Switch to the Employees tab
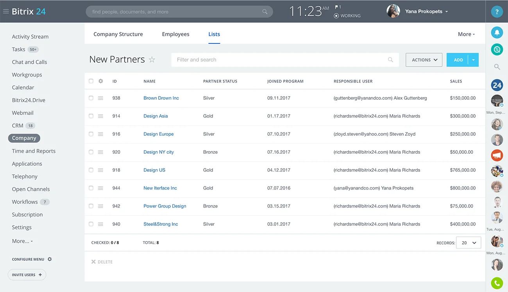 175,34
